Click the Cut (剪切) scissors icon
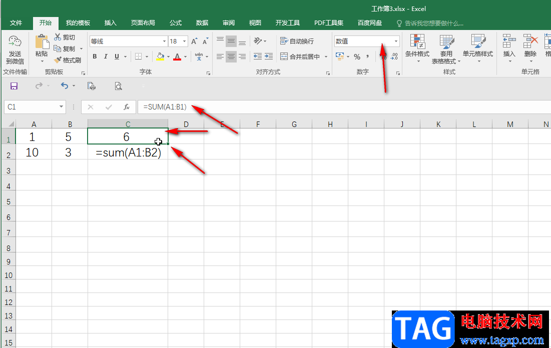The width and height of the screenshot is (551, 348). [x=58, y=37]
